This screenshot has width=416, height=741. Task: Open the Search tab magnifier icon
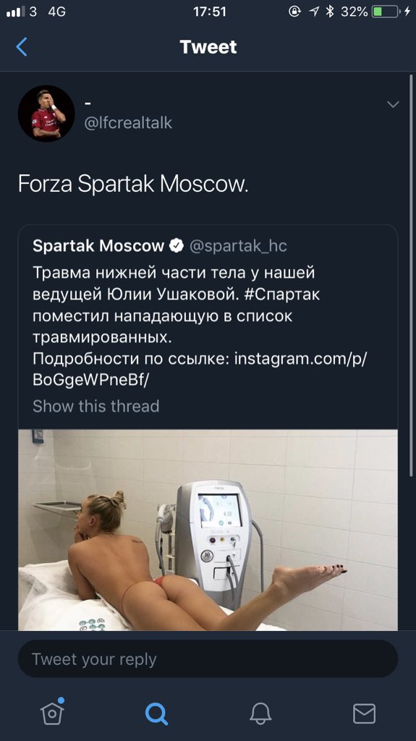pos(156,713)
